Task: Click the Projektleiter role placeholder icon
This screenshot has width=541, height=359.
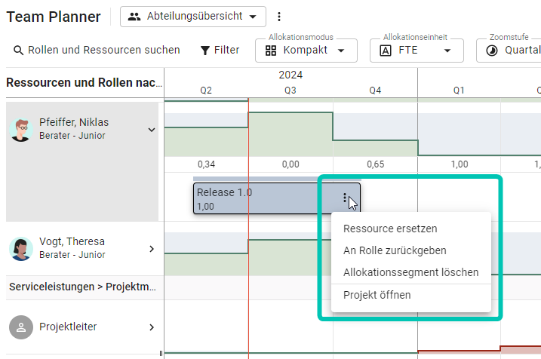Action: (21, 327)
